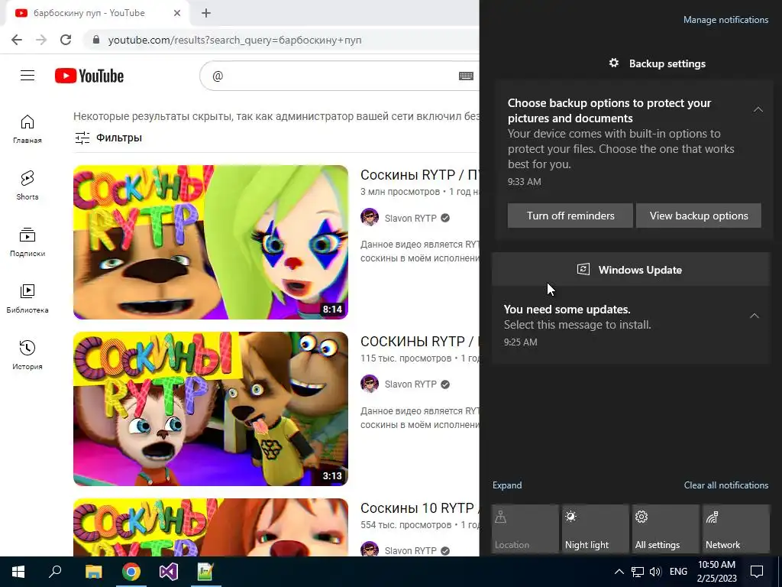Open taskbar search magnifier
This screenshot has width=782, height=587.
click(x=55, y=572)
